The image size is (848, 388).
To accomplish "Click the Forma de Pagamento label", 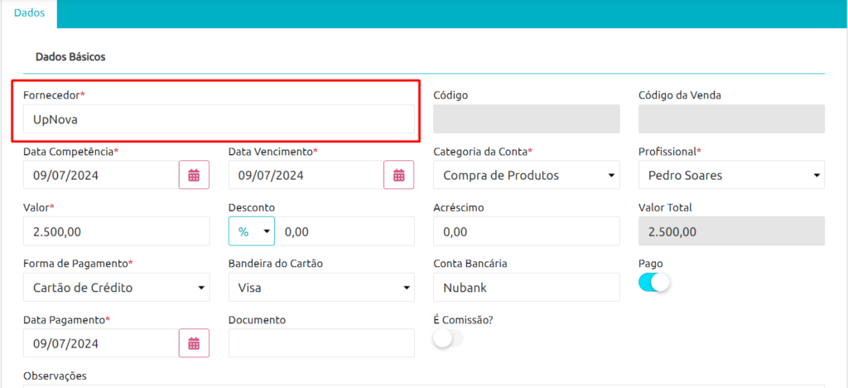I will [78, 264].
